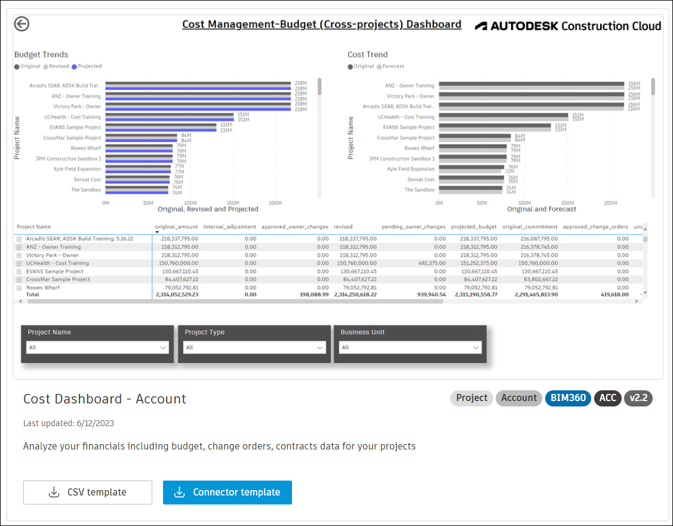Click Sensat Cost label in Cost Trend
This screenshot has height=526, width=673.
420,180
